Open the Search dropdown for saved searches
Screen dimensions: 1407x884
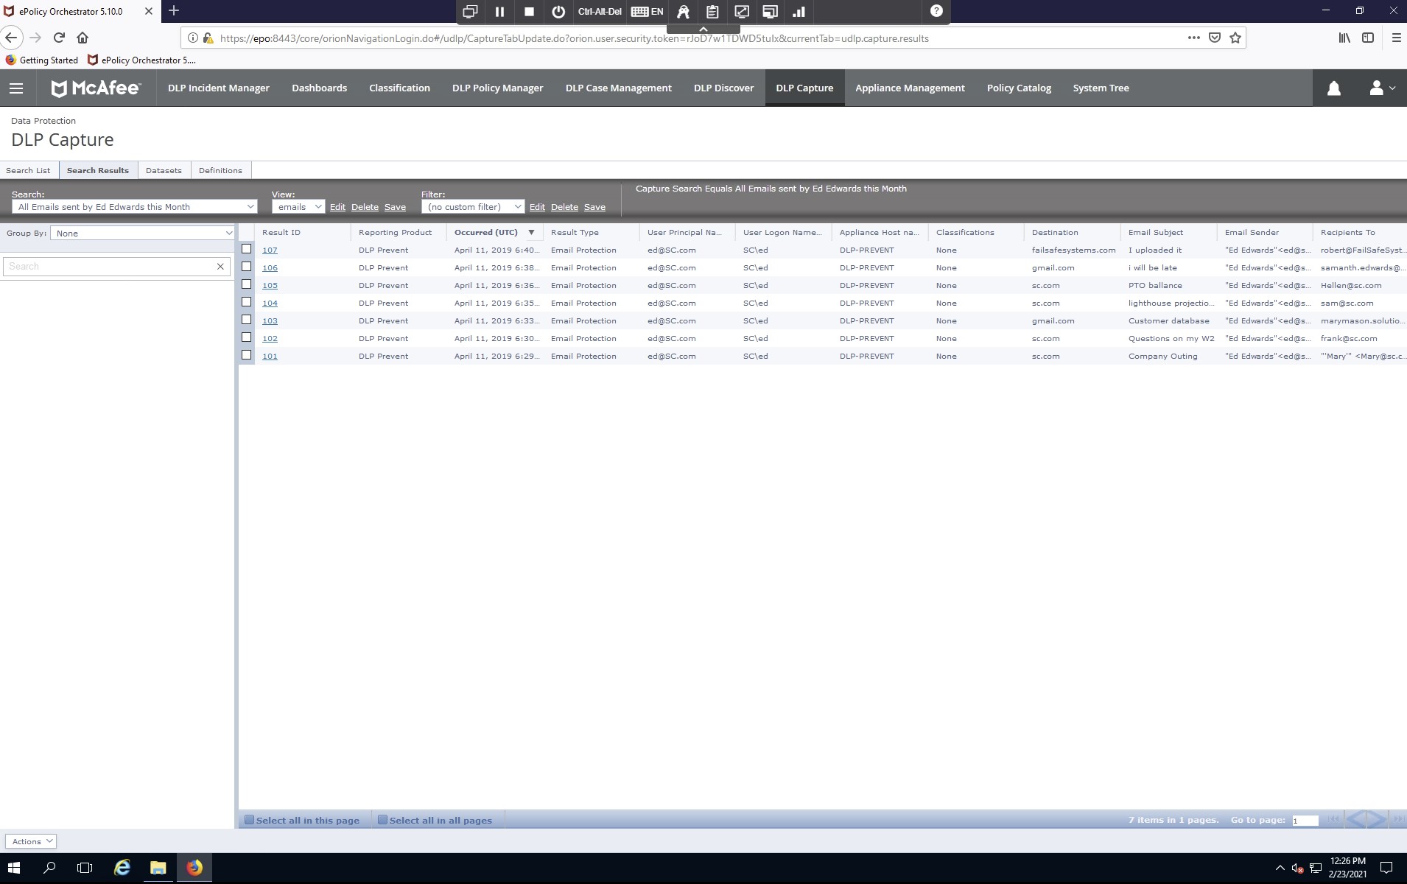tap(135, 207)
